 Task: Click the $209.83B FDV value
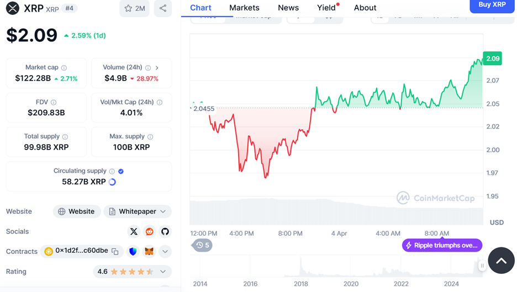pos(46,113)
